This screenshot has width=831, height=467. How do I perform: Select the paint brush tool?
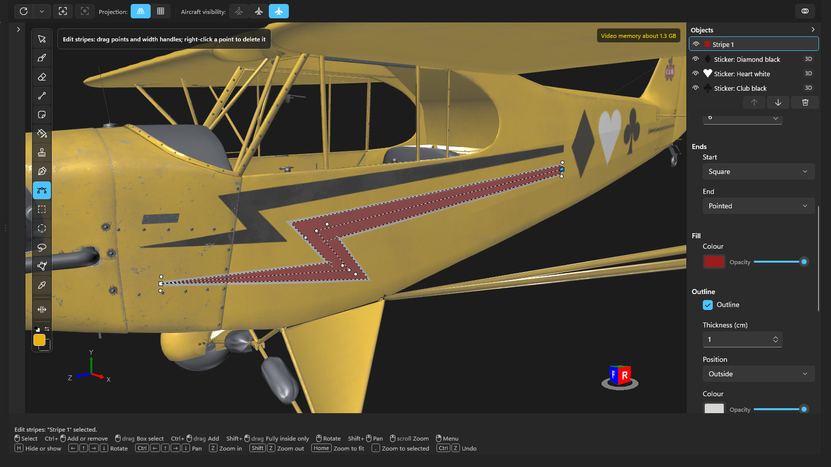pyautogui.click(x=42, y=58)
